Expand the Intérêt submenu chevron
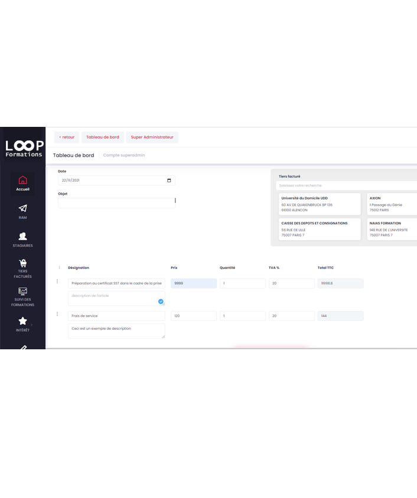Image resolution: width=417 pixels, height=498 pixels. point(32,325)
